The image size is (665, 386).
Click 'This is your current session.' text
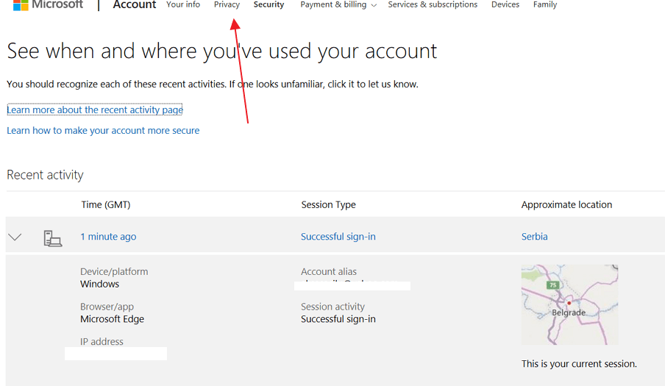[579, 363]
